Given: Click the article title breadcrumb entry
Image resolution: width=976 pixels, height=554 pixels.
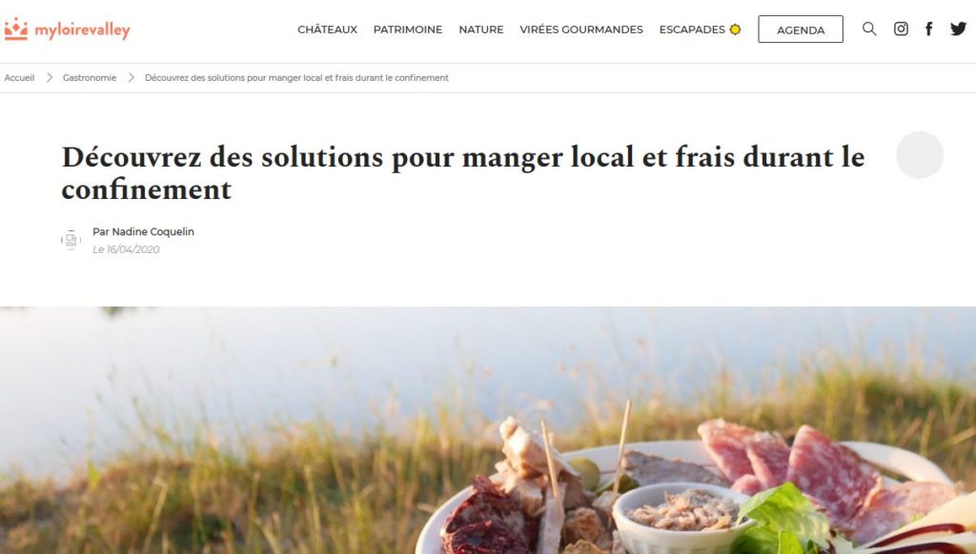Looking at the screenshot, I should pyautogui.click(x=297, y=78).
